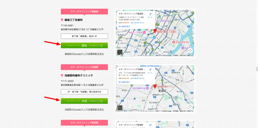This screenshot has height=128, width=258.
Task: Click スターホワイトニング銀座院 title in map info card
Action: coord(132,14)
